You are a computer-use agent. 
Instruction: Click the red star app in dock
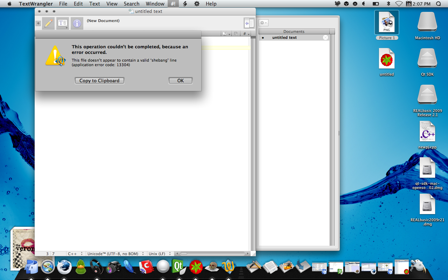196,267
